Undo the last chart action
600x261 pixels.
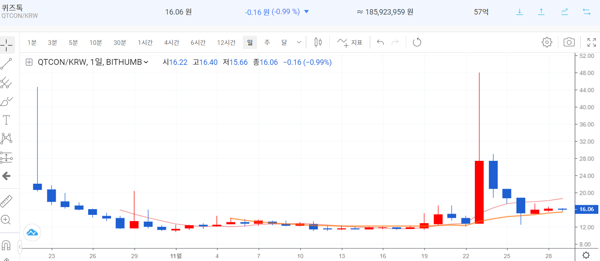tap(380, 42)
